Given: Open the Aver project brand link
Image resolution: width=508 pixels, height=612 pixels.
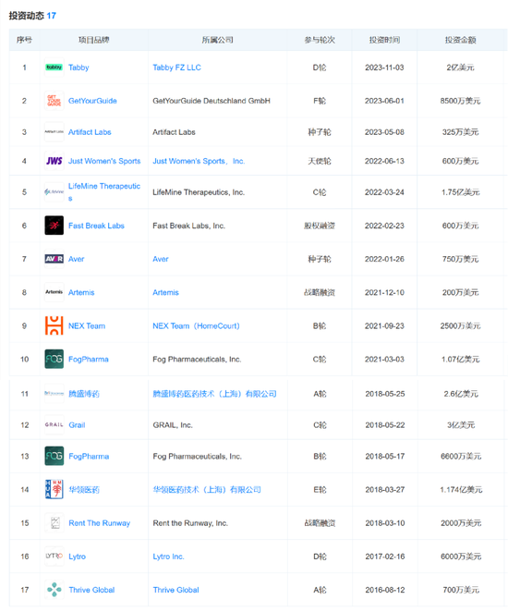Looking at the screenshot, I should click(76, 259).
